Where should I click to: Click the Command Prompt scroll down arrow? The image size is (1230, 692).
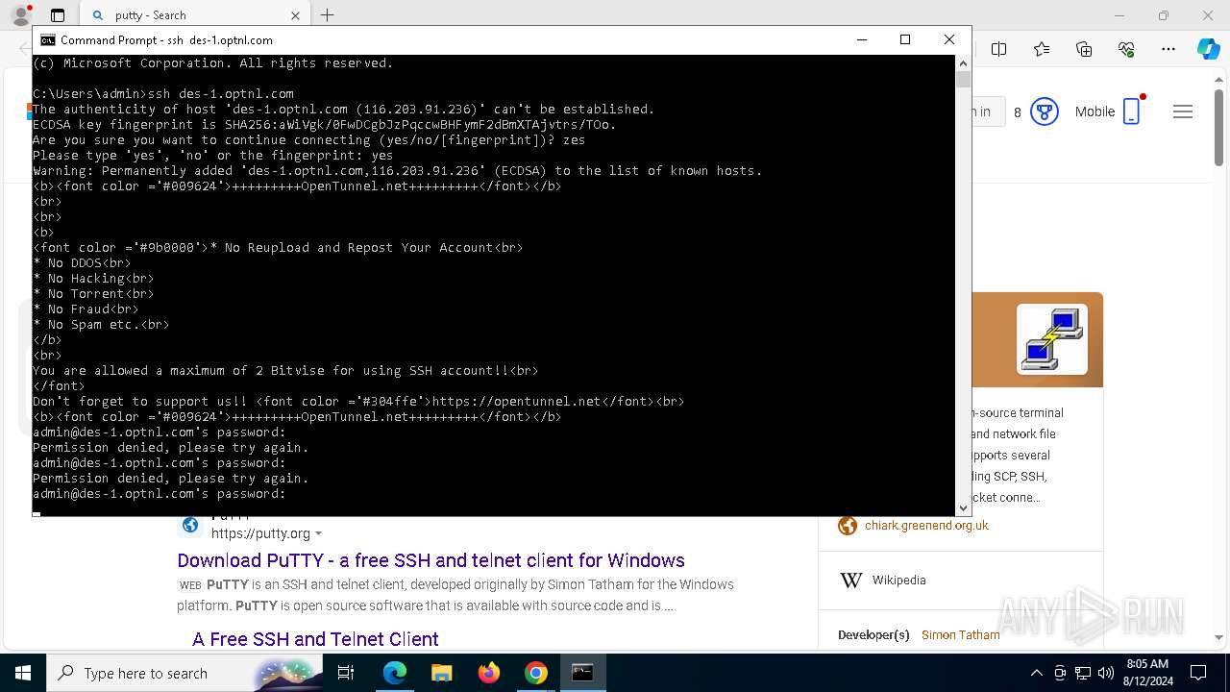pyautogui.click(x=963, y=507)
